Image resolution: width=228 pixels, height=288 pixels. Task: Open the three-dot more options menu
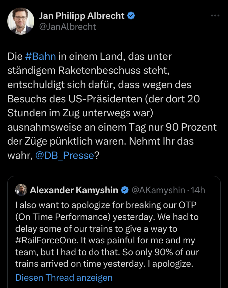coord(215,16)
